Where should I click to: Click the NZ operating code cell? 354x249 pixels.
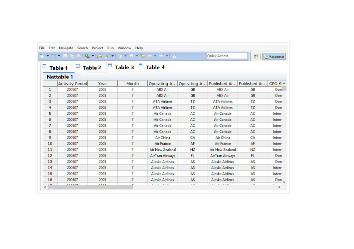193,149
